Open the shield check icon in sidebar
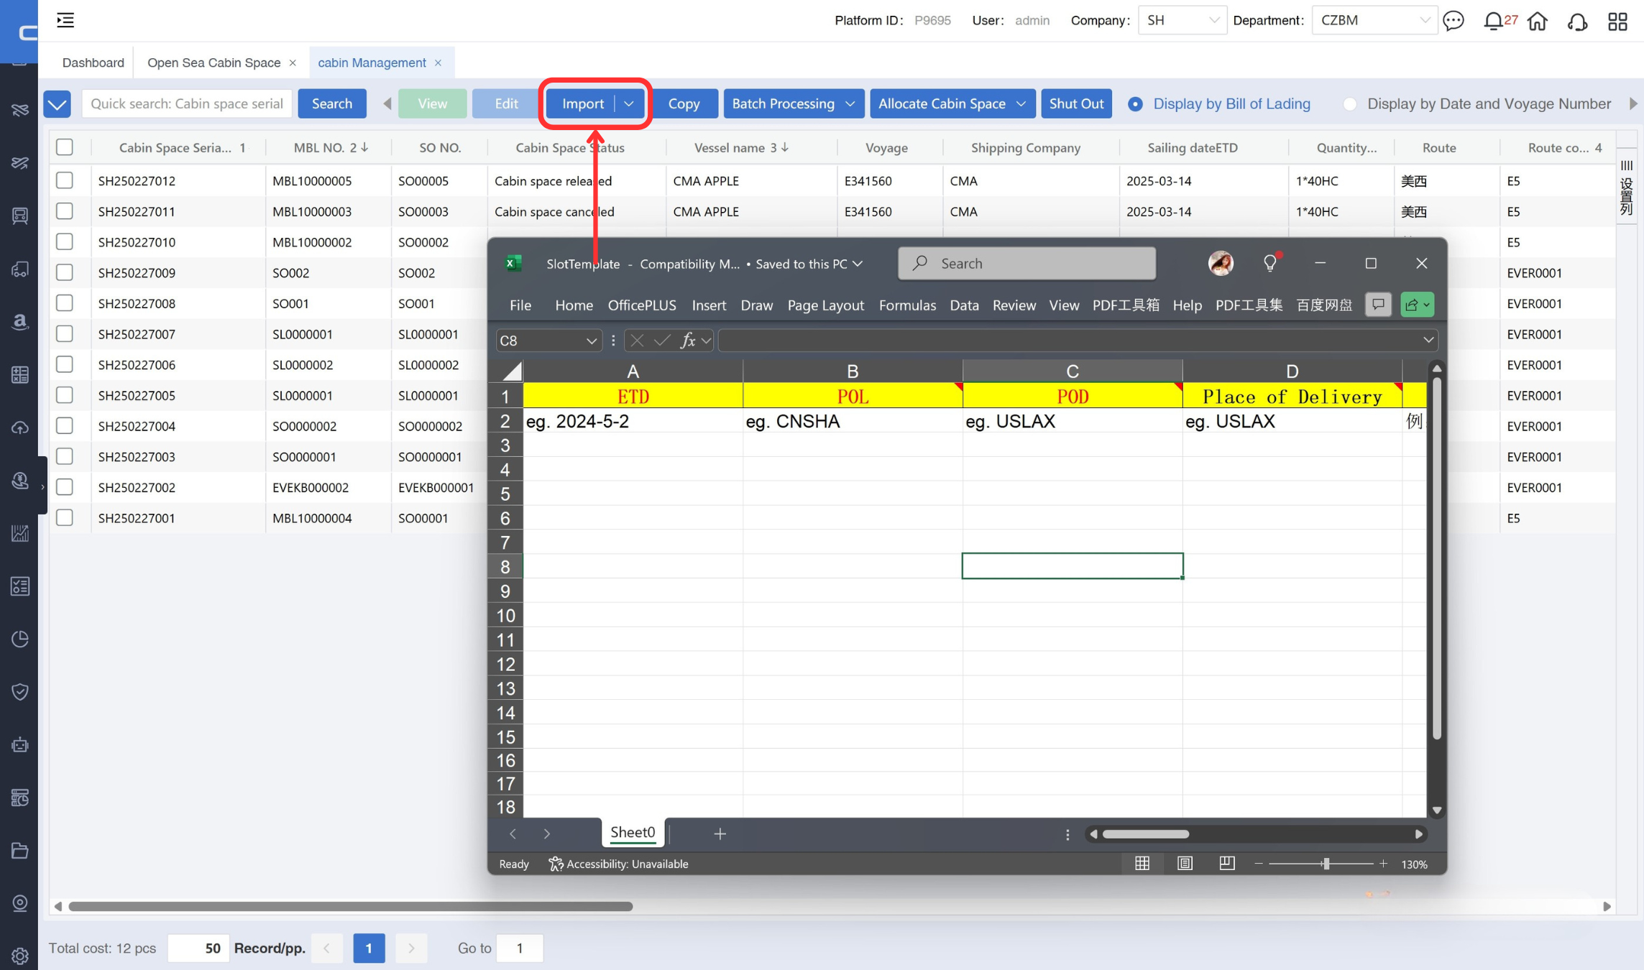The height and width of the screenshot is (970, 1644). pyautogui.click(x=20, y=692)
